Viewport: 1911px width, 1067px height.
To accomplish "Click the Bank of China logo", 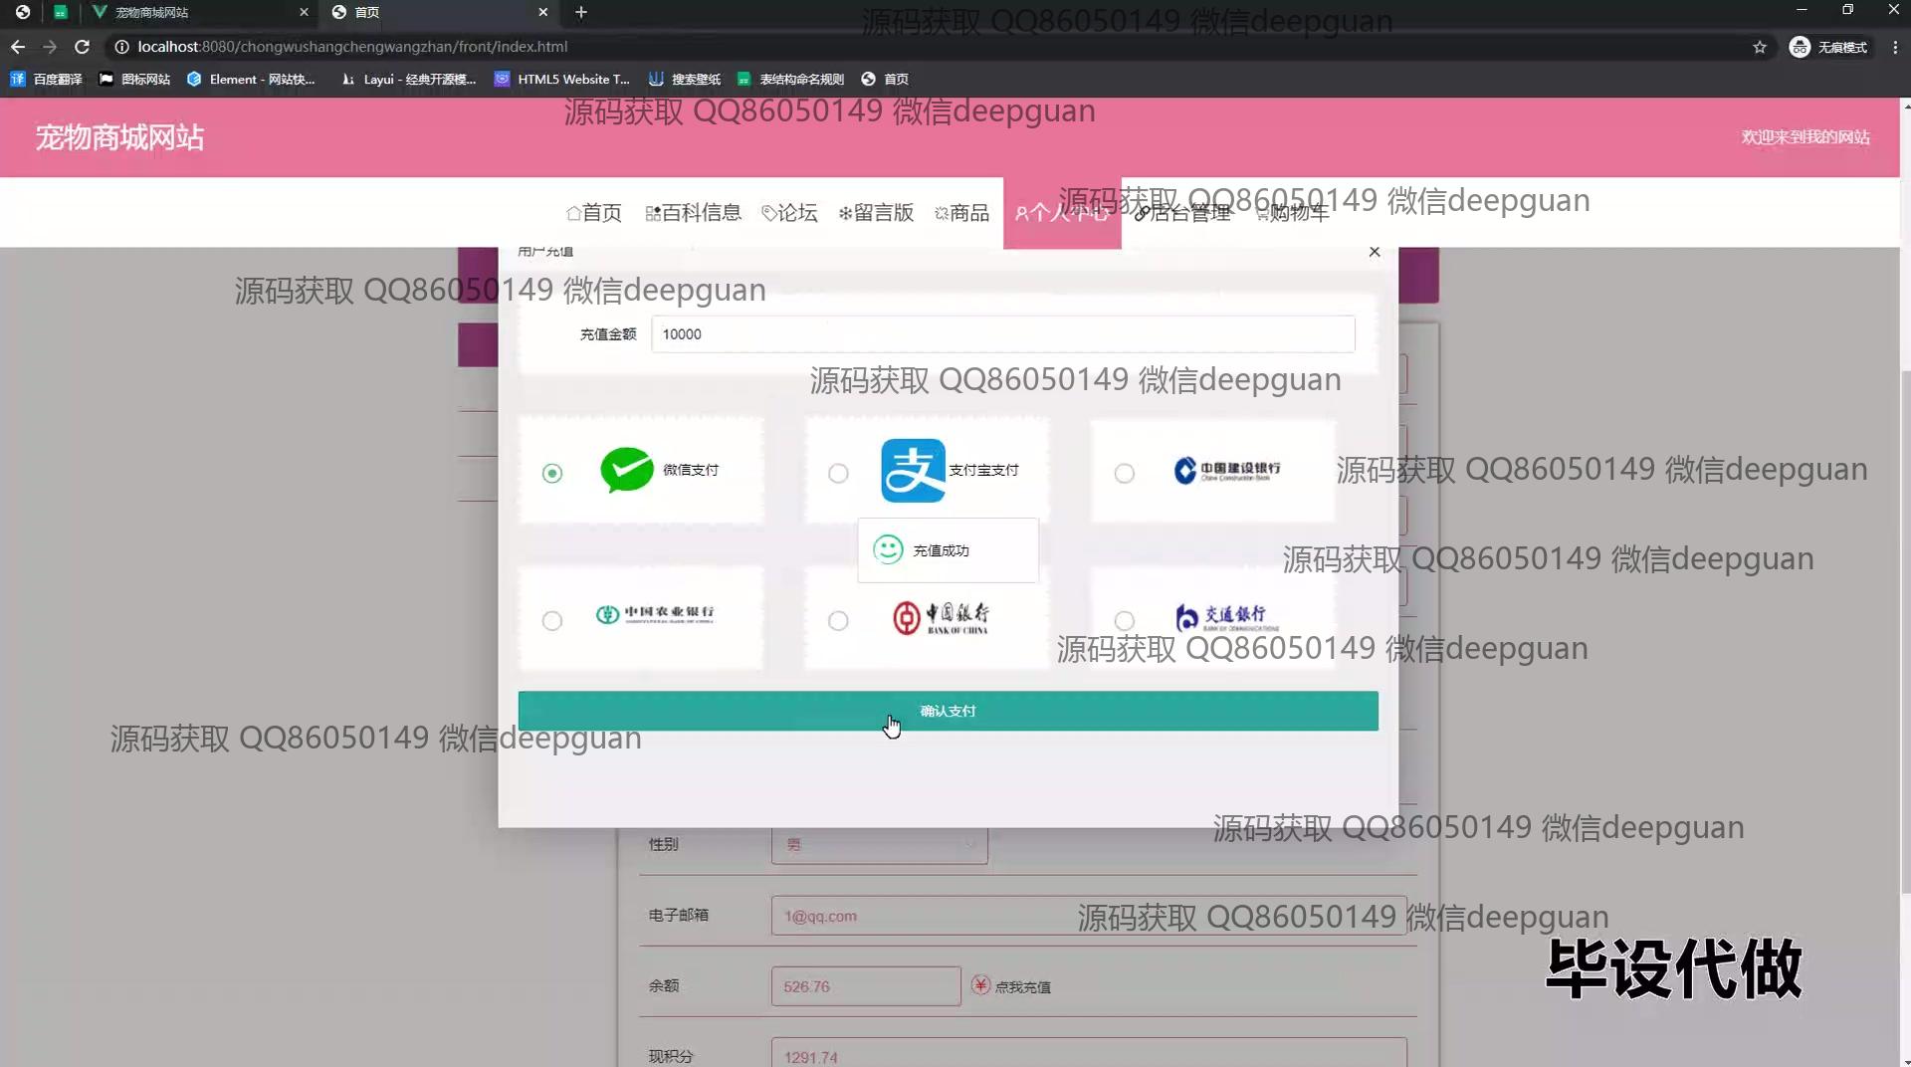I will pyautogui.click(x=941, y=617).
